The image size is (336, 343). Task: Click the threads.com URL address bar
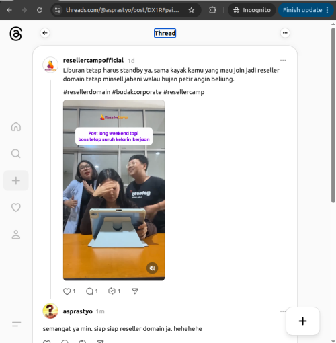pyautogui.click(x=122, y=10)
